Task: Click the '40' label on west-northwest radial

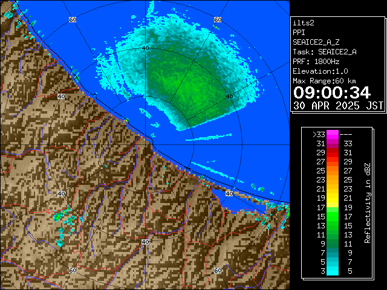Action: tap(61, 96)
